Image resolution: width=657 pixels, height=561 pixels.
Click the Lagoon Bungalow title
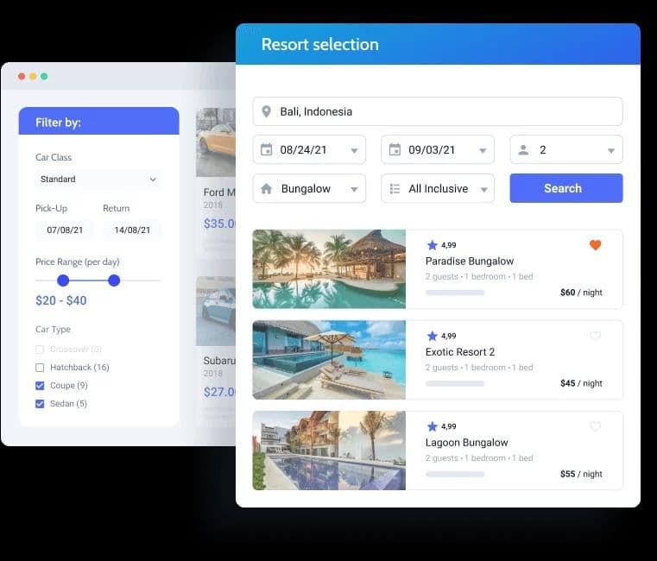click(467, 443)
